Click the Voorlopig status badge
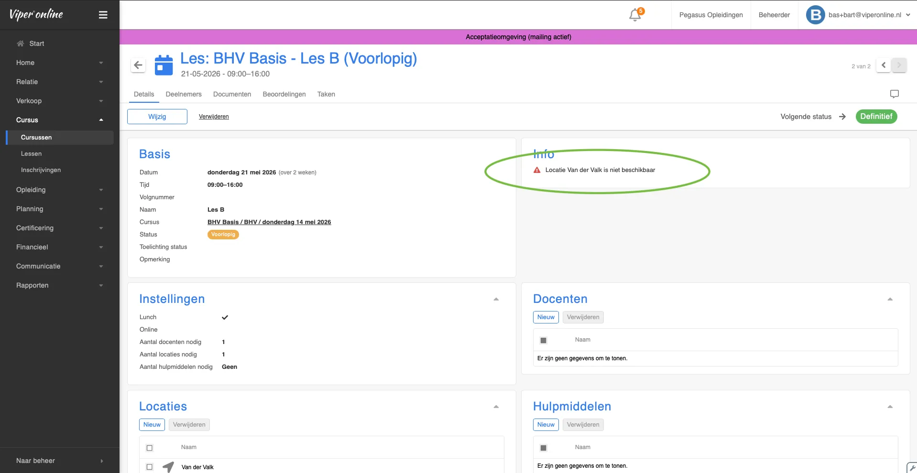 [x=223, y=235]
